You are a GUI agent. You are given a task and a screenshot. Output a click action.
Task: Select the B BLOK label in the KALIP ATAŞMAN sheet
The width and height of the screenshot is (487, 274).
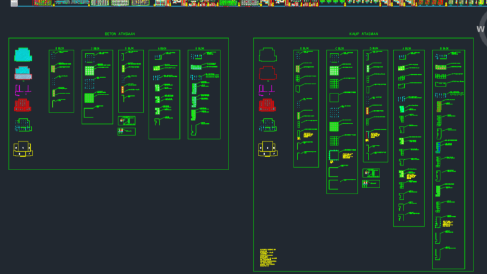(x=445, y=49)
